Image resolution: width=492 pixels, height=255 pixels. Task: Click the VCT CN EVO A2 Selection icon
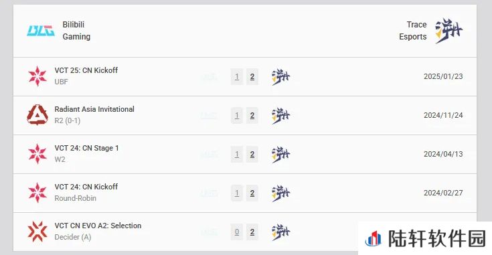37,232
